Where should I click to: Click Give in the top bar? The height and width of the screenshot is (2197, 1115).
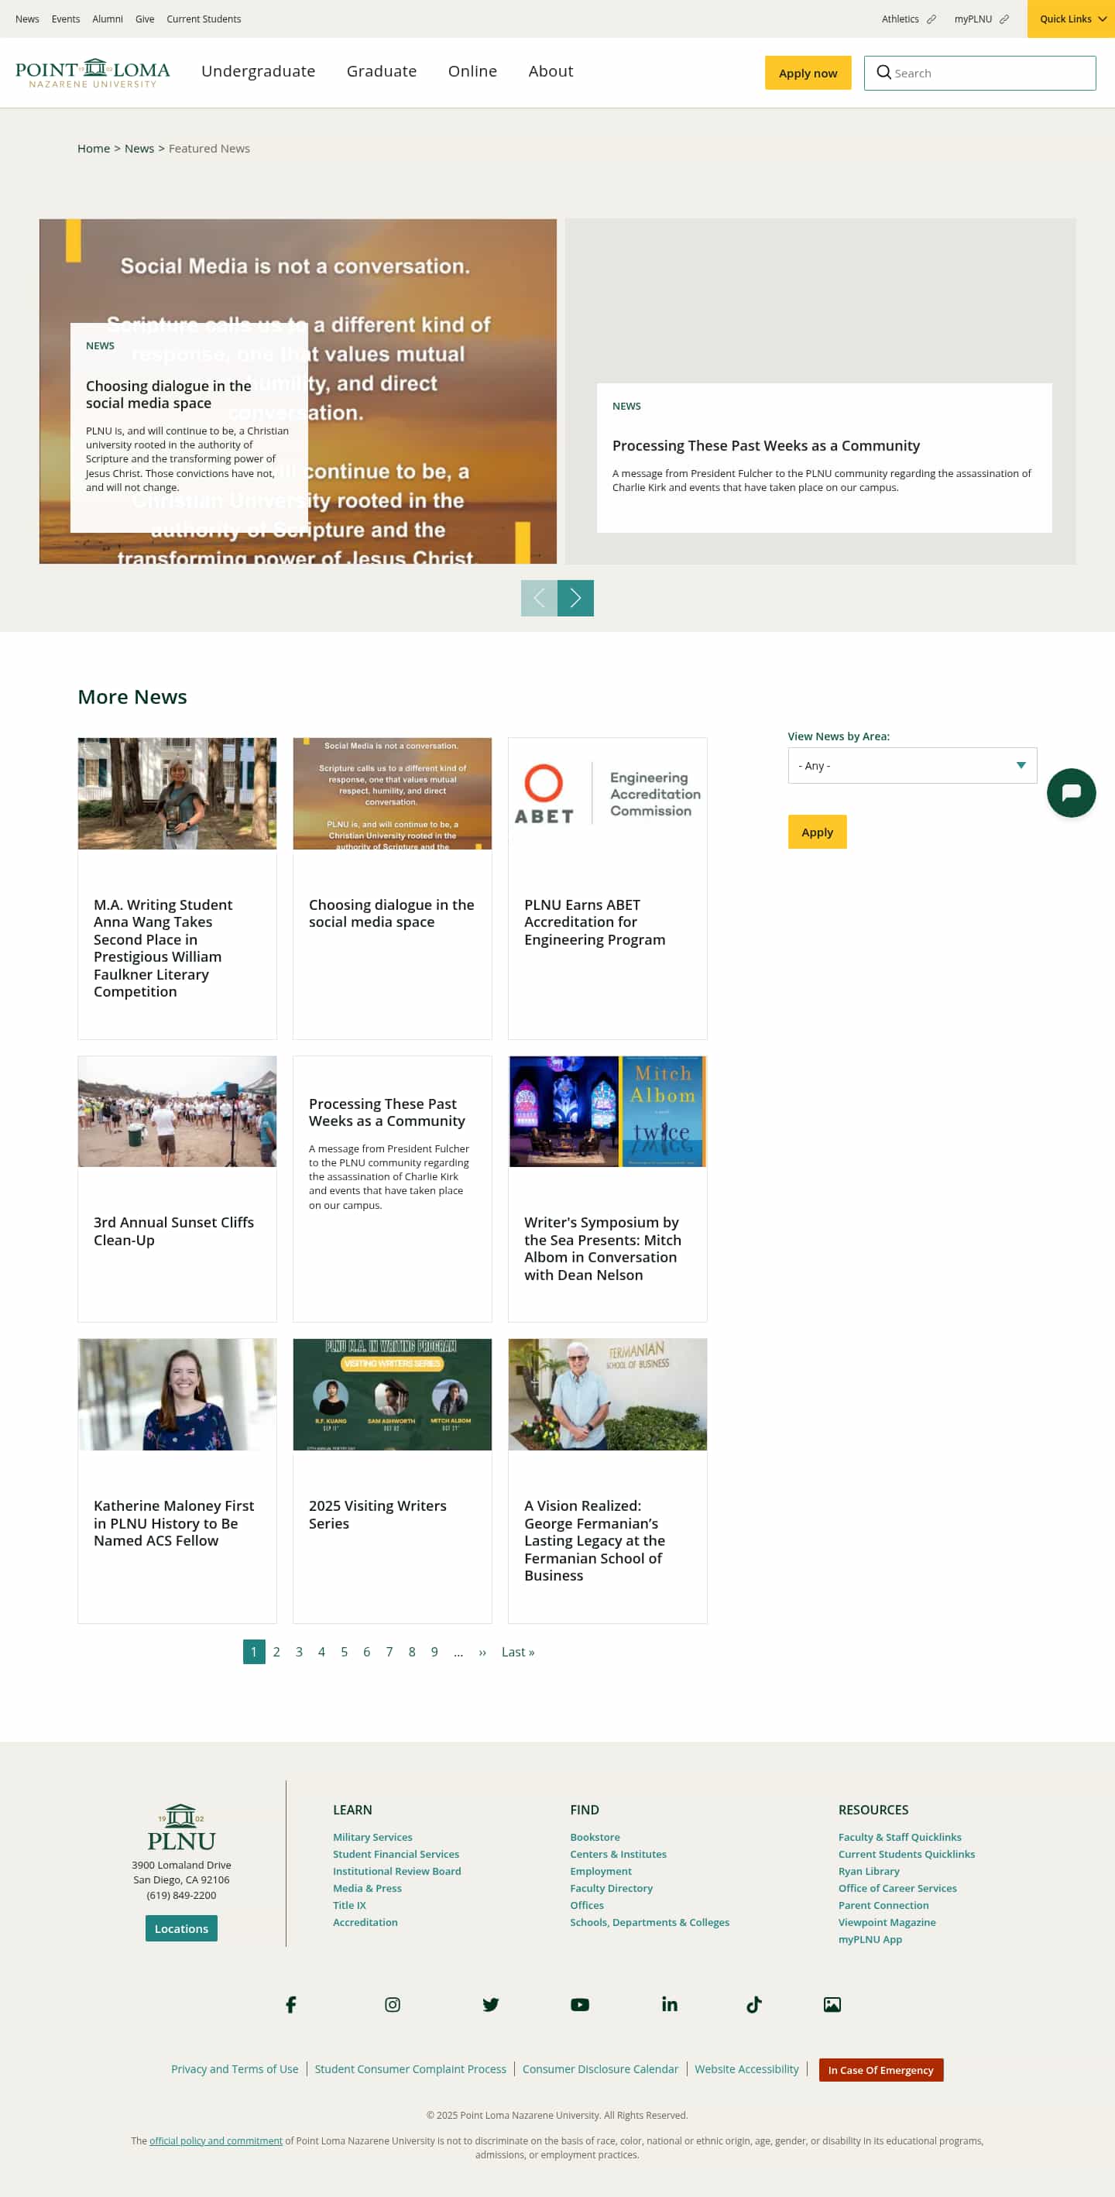pos(145,19)
